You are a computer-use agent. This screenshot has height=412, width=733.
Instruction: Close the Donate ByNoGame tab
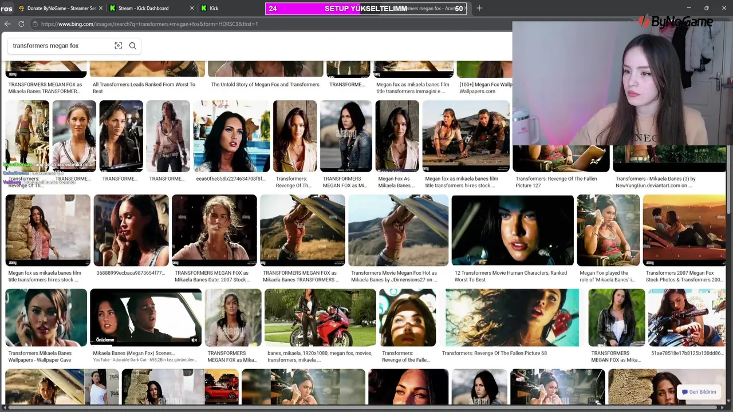coord(101,8)
